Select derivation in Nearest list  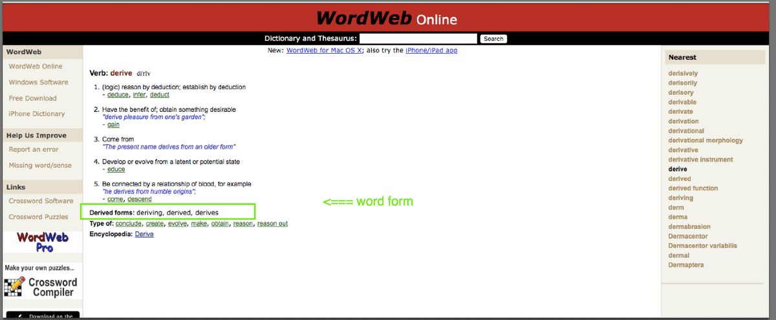(684, 121)
